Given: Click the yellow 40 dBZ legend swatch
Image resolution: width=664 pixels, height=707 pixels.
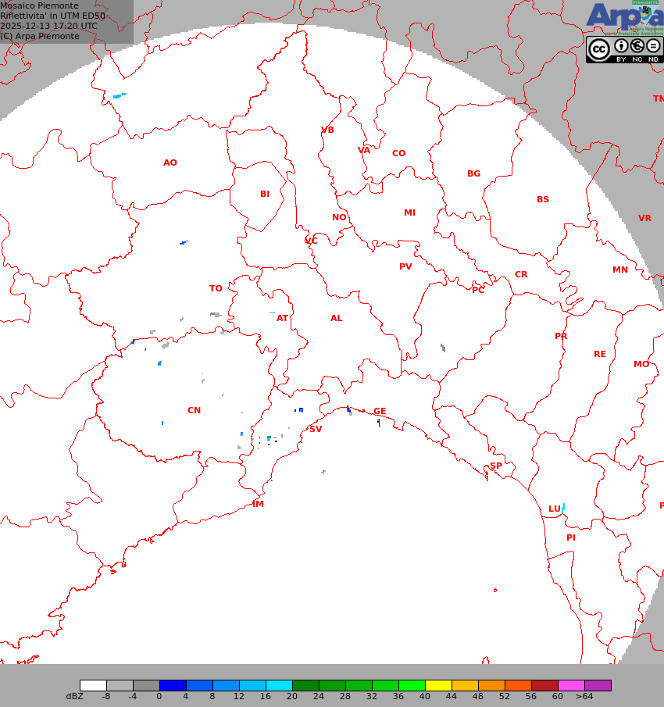Looking at the screenshot, I should coord(438,685).
